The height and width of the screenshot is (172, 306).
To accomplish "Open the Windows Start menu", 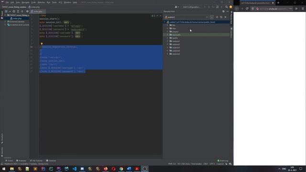I will pyautogui.click(x=4, y=169).
